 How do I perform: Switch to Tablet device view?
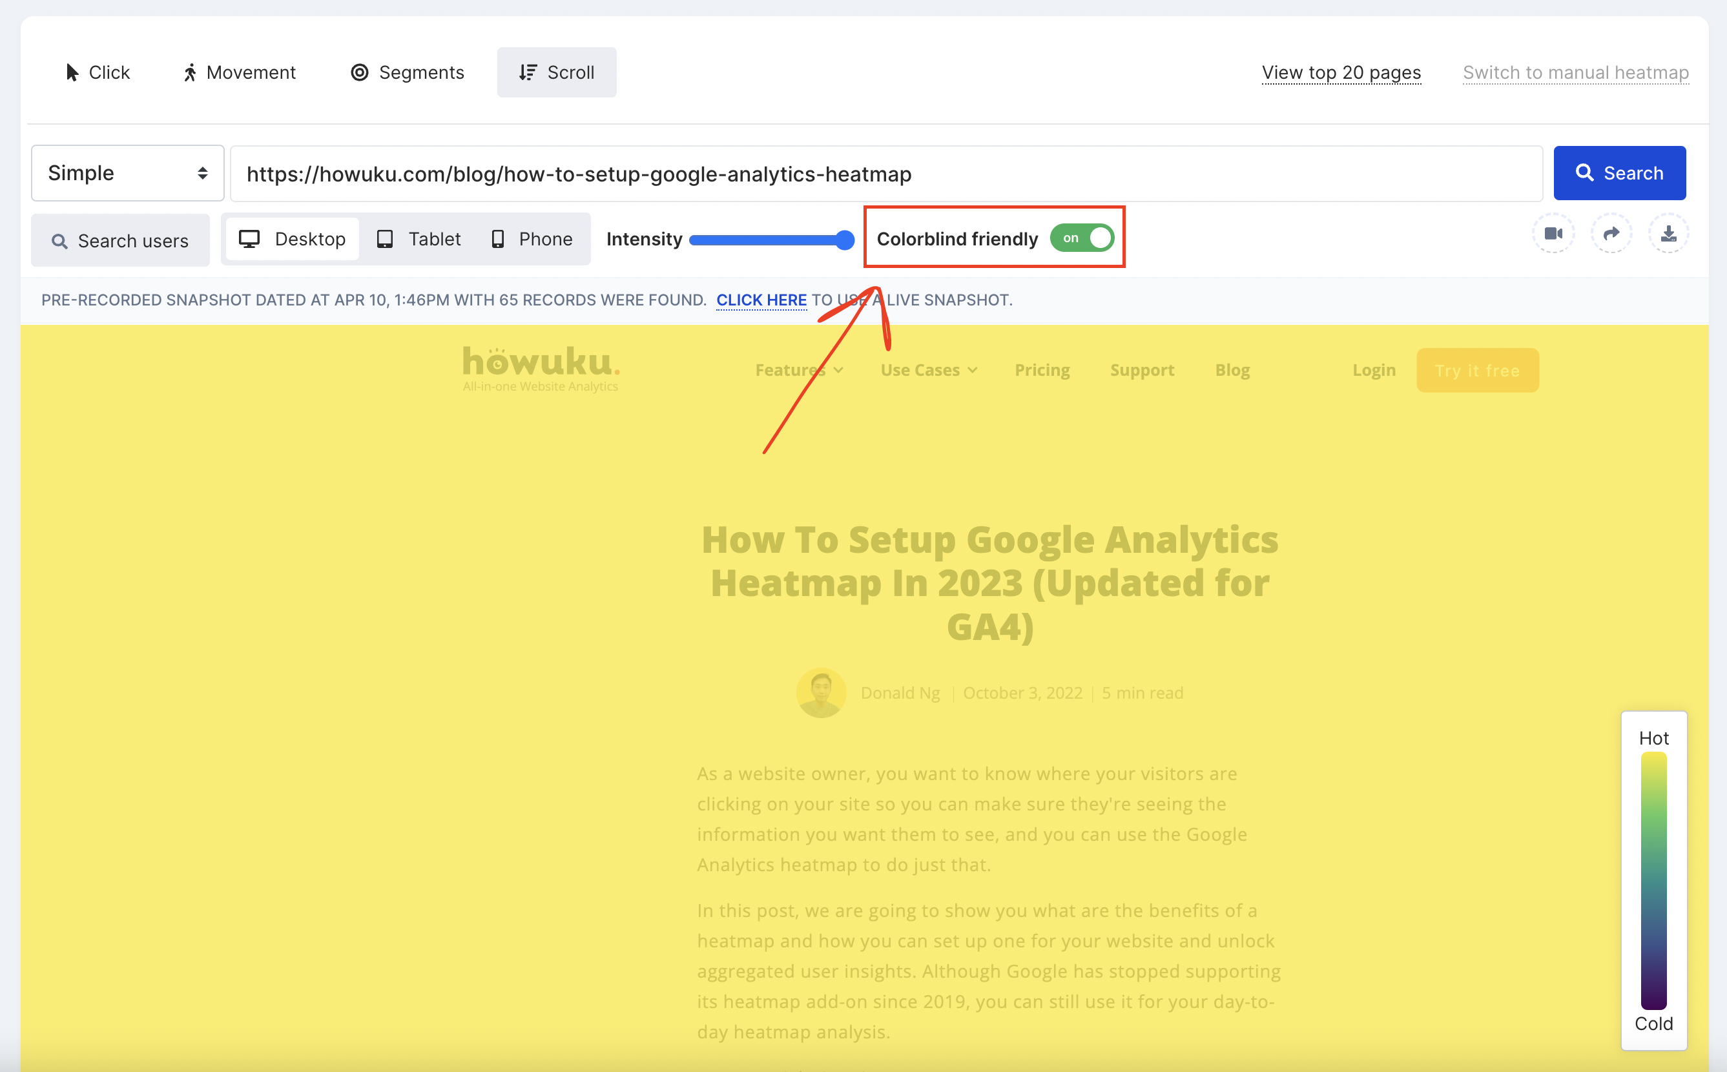[419, 239]
